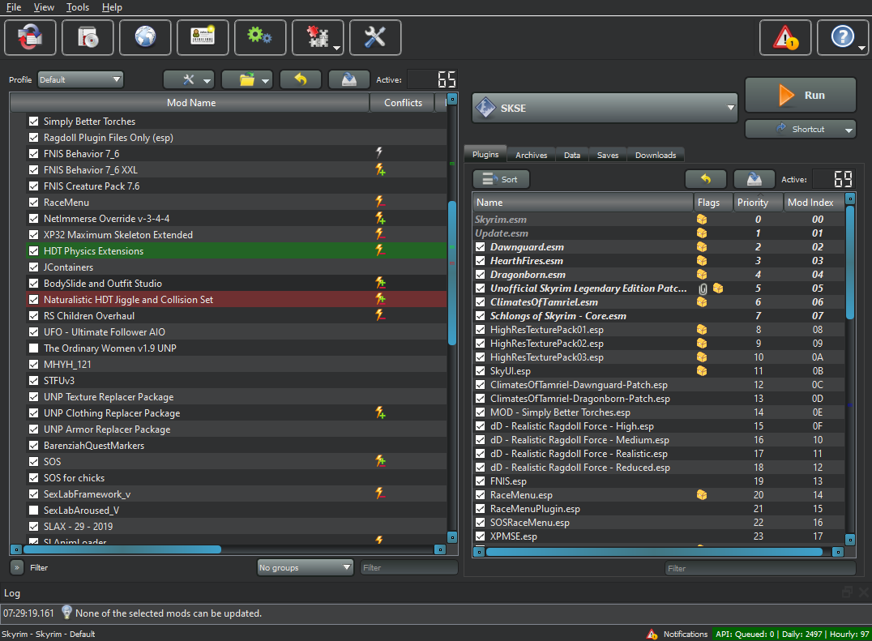The height and width of the screenshot is (641, 872).
Task: Click the conflict icon for UNP Clothing Replacer
Action: [380, 412]
